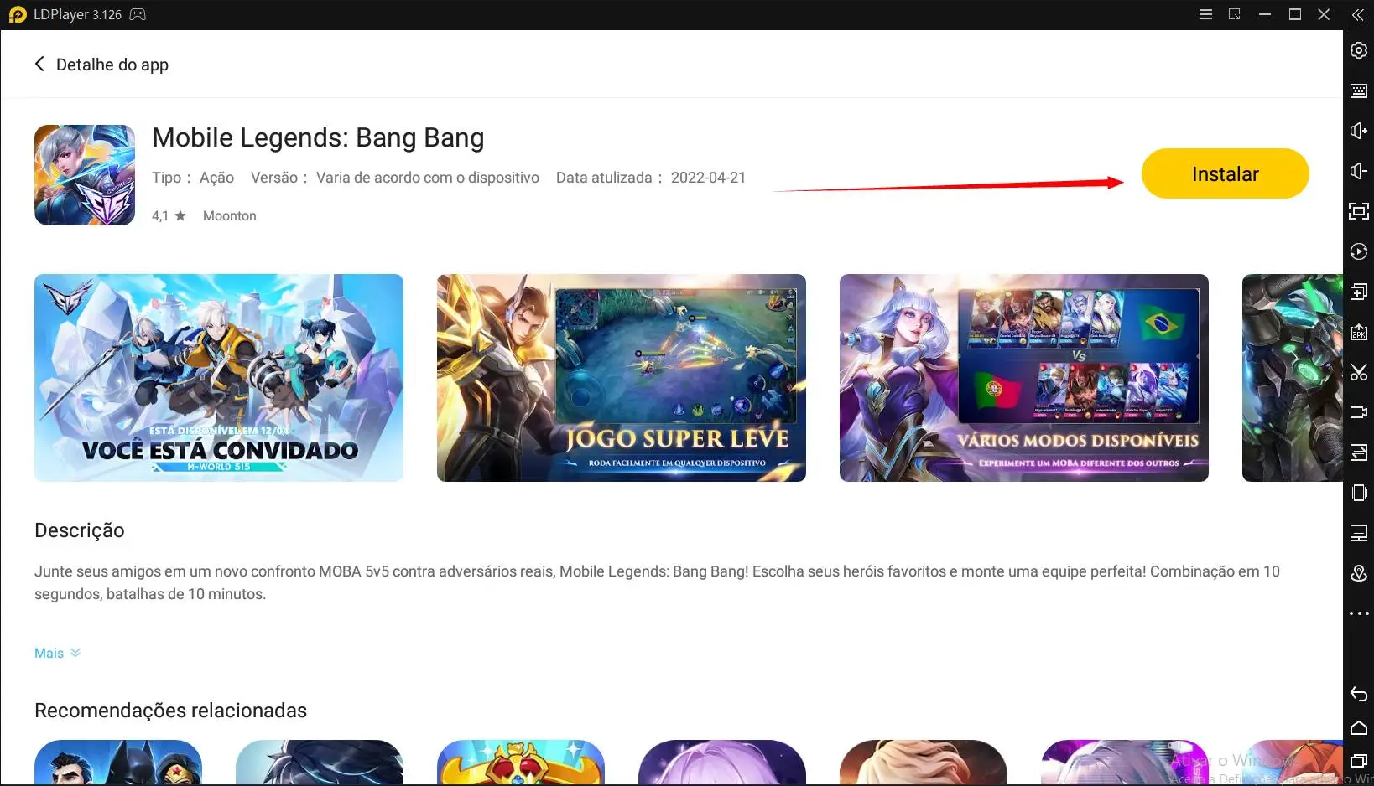Show more sidebar tools (three dots)
This screenshot has width=1374, height=786.
(1359, 613)
